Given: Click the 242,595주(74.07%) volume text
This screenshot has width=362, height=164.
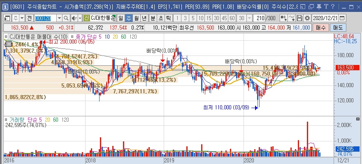Looking at the screenshot, I should pos(26,125).
